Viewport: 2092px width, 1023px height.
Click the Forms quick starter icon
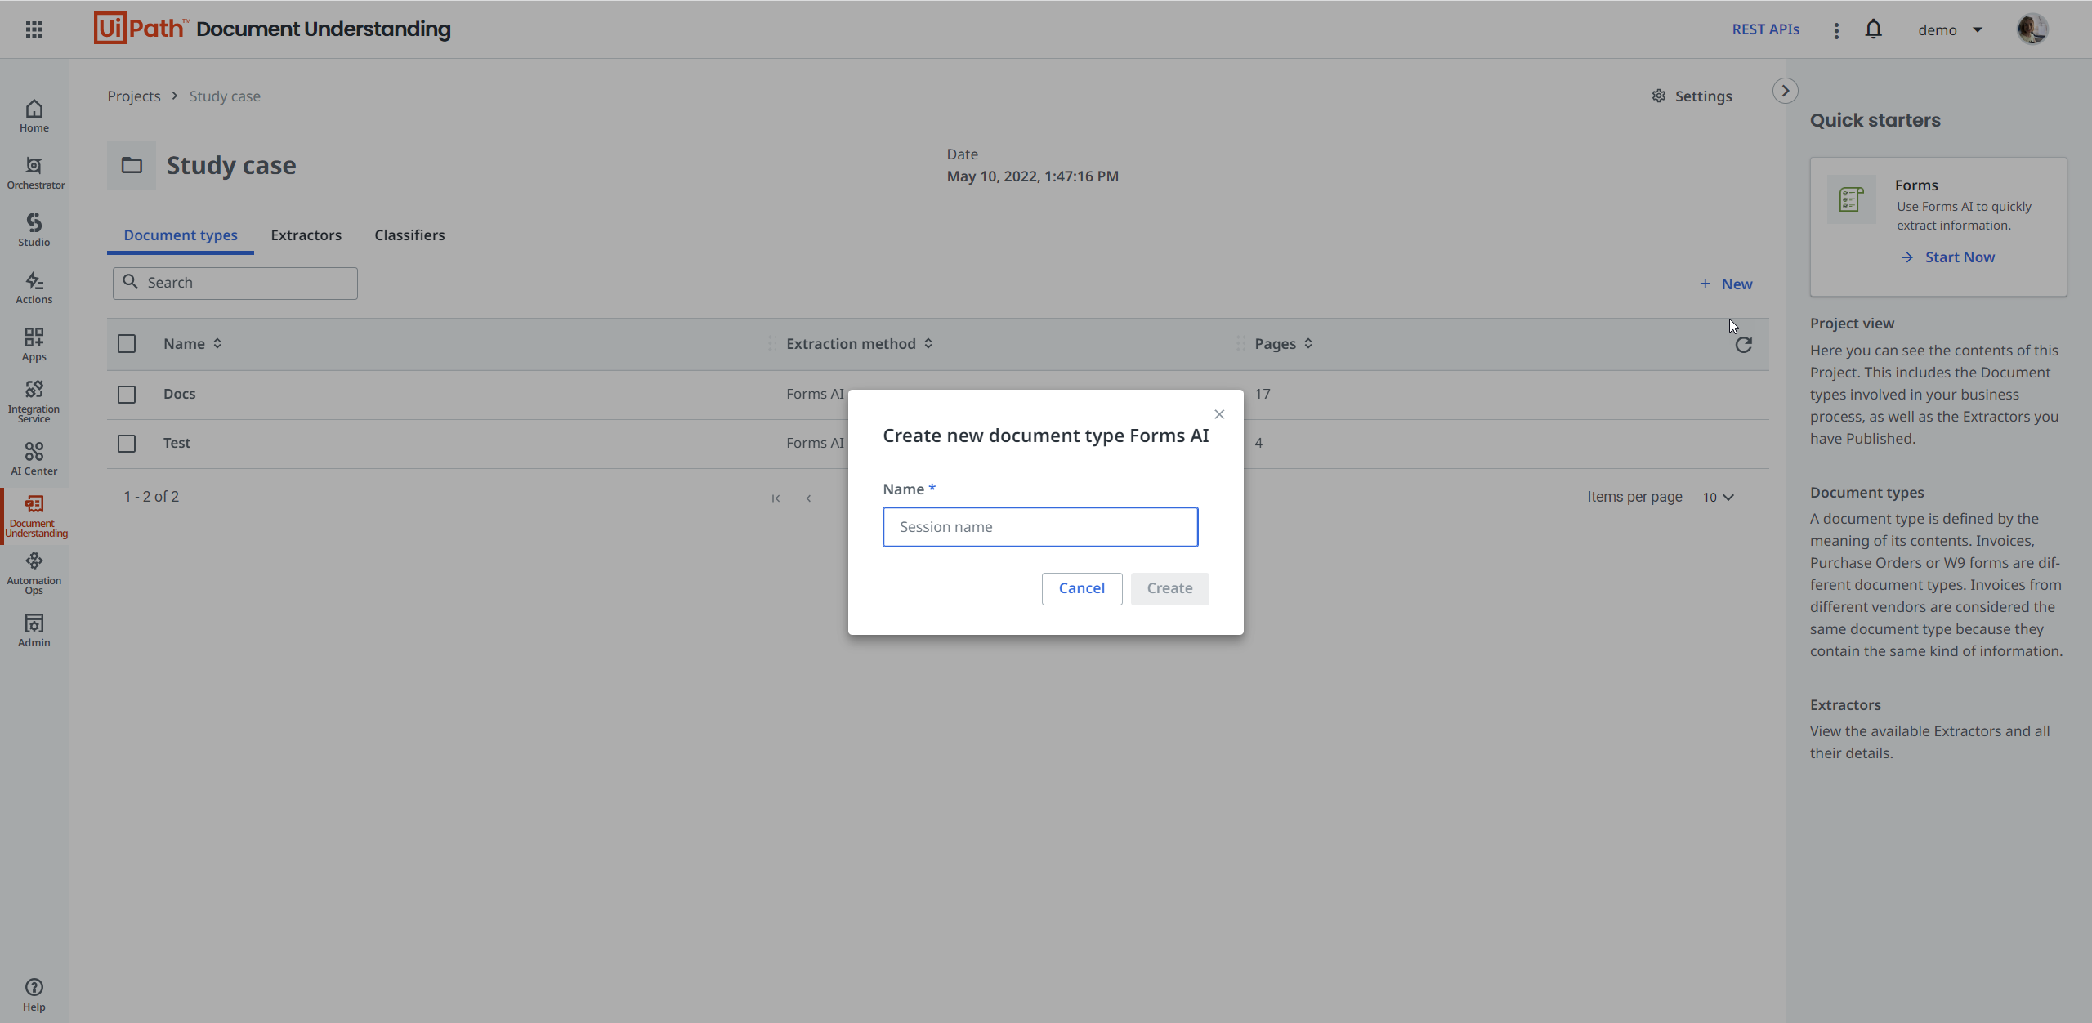[x=1852, y=199]
